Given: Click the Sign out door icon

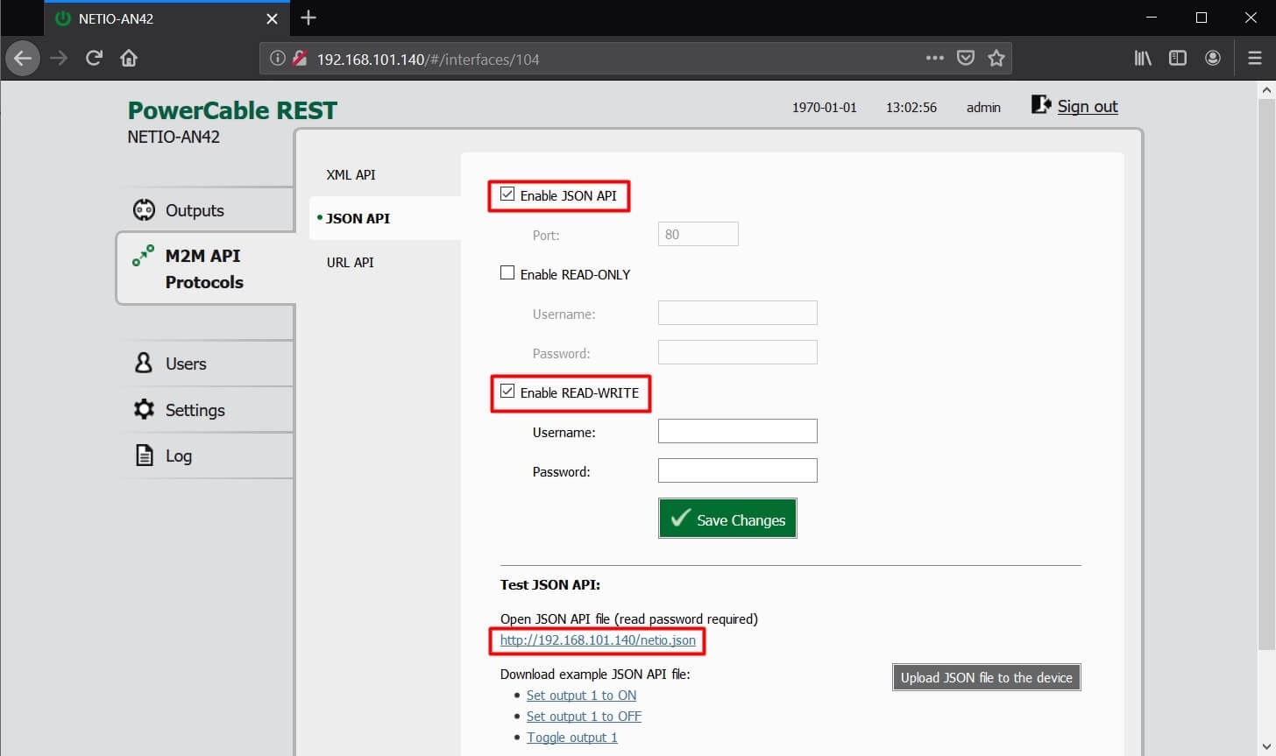Looking at the screenshot, I should (x=1040, y=105).
